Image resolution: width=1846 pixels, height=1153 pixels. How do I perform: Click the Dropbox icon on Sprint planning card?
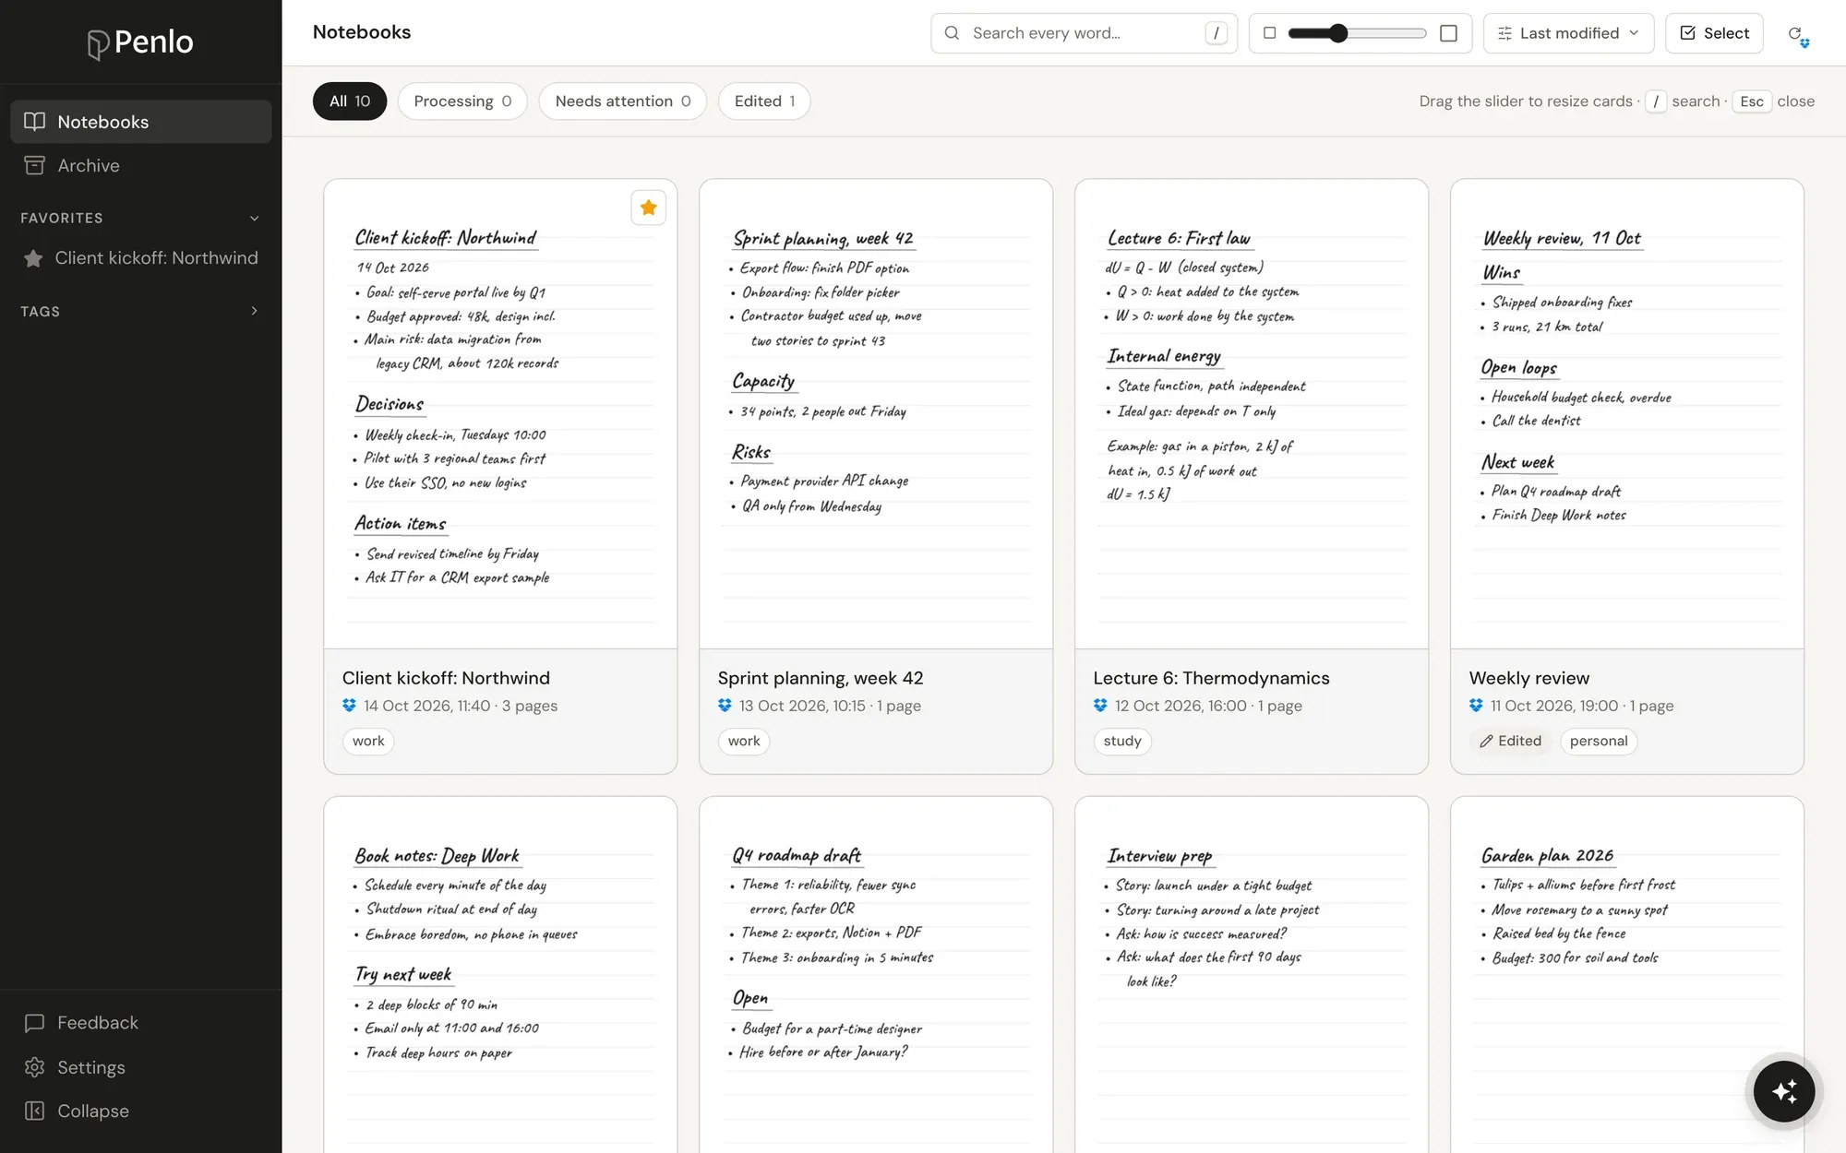pos(725,706)
